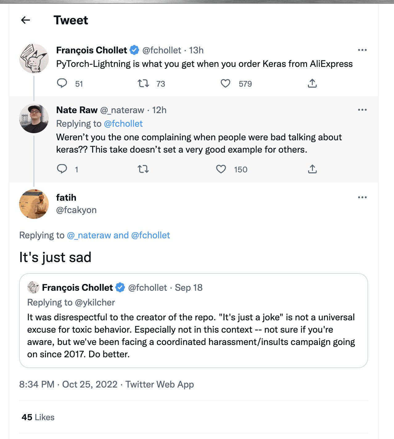Share François Chollet's PyTorch-Lightning tweet
This screenshot has width=394, height=439.
(x=312, y=83)
